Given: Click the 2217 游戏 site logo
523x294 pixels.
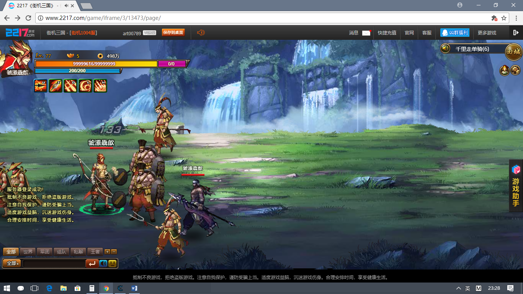Looking at the screenshot, I should [x=20, y=33].
